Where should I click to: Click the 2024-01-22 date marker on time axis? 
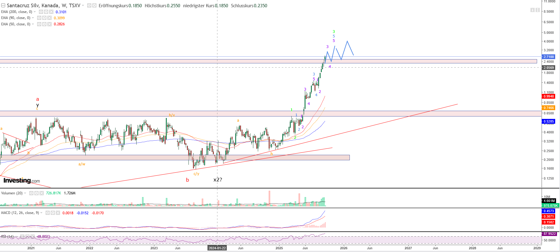pyautogui.click(x=217, y=248)
